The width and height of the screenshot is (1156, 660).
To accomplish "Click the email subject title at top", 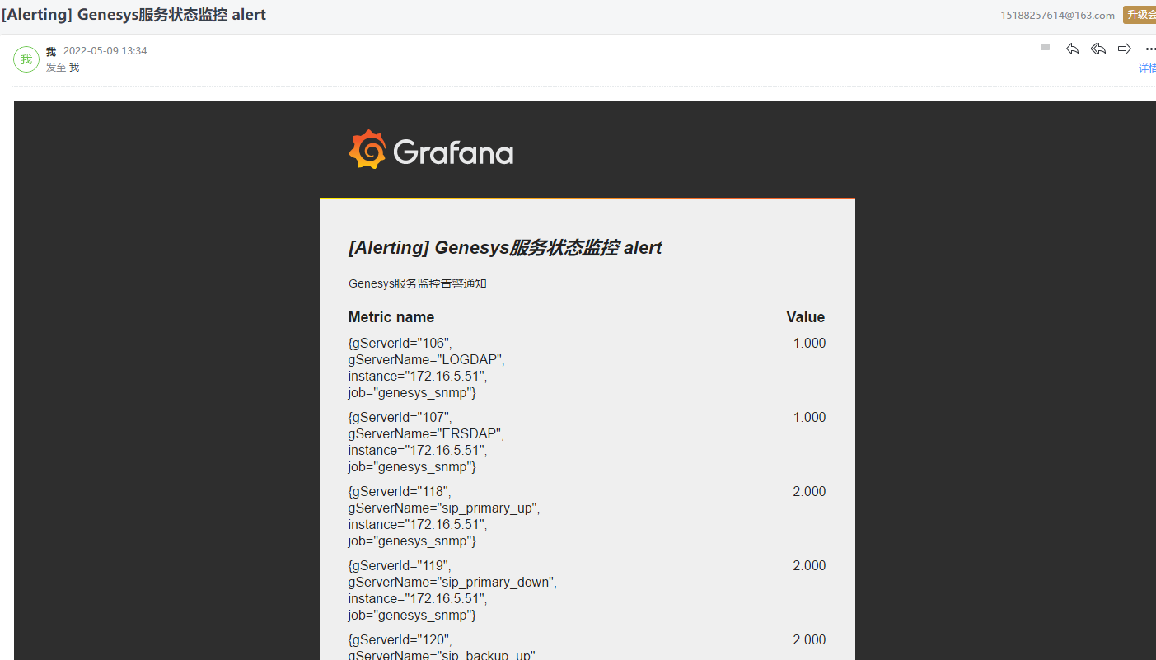I will coord(133,15).
